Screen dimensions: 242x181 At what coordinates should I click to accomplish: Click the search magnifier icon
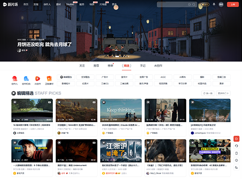point(194,4)
